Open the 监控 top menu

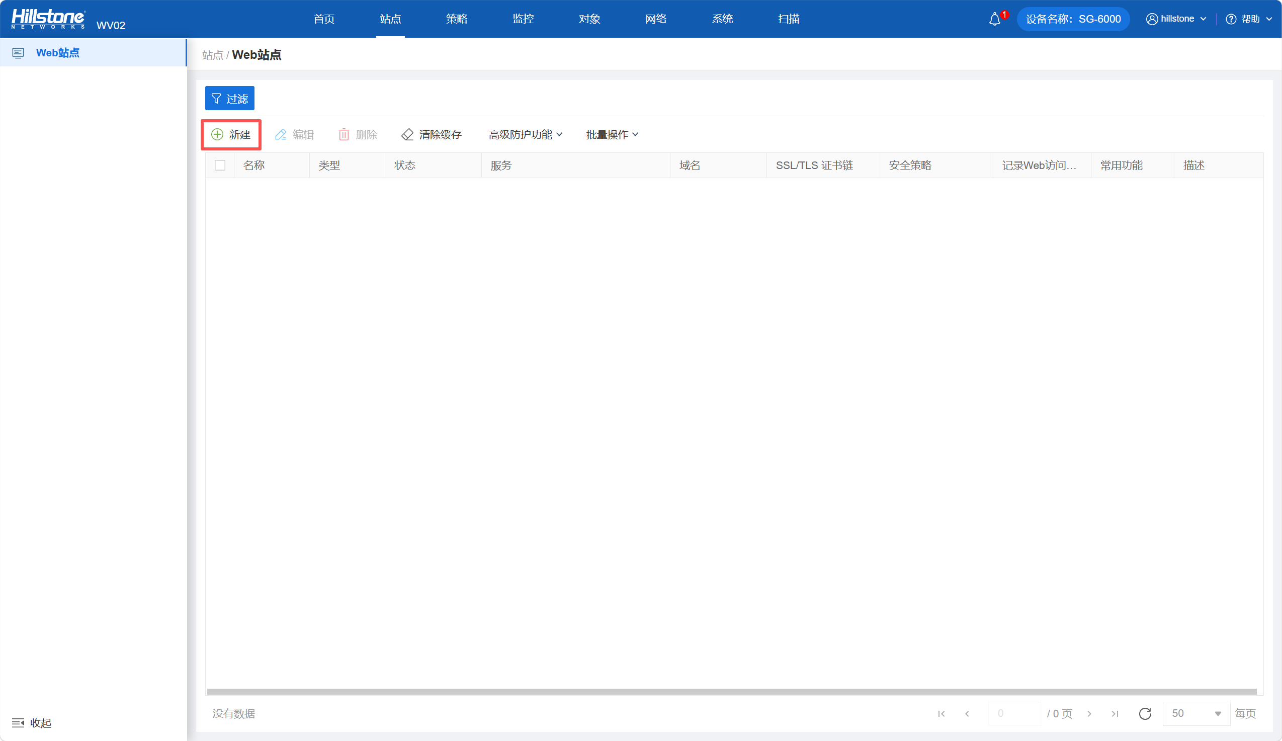click(x=523, y=19)
